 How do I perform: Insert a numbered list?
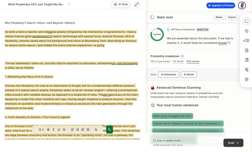pyautogui.click(x=72, y=130)
